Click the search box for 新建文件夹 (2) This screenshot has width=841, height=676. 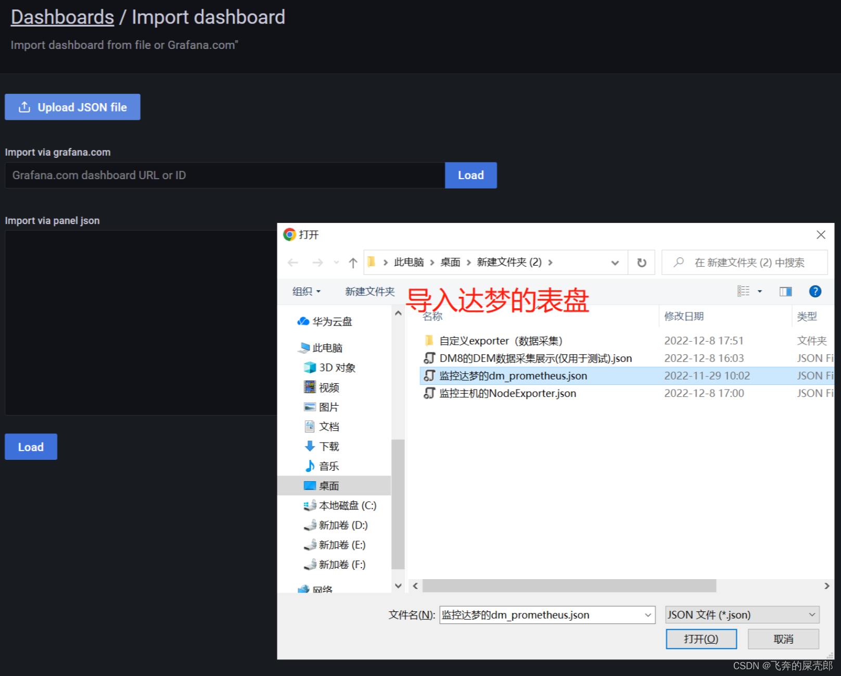point(744,262)
